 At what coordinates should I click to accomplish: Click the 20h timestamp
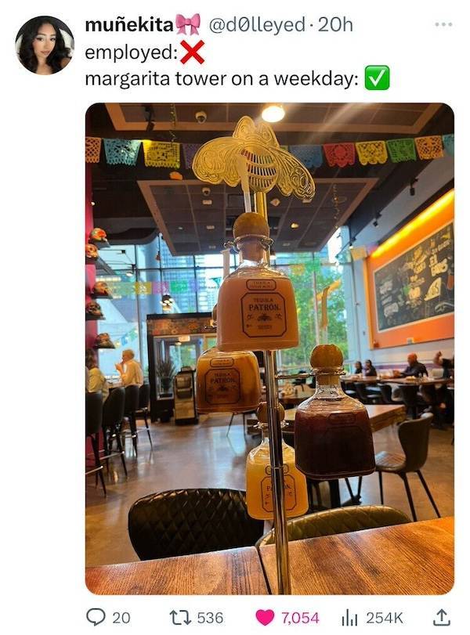coord(335,25)
